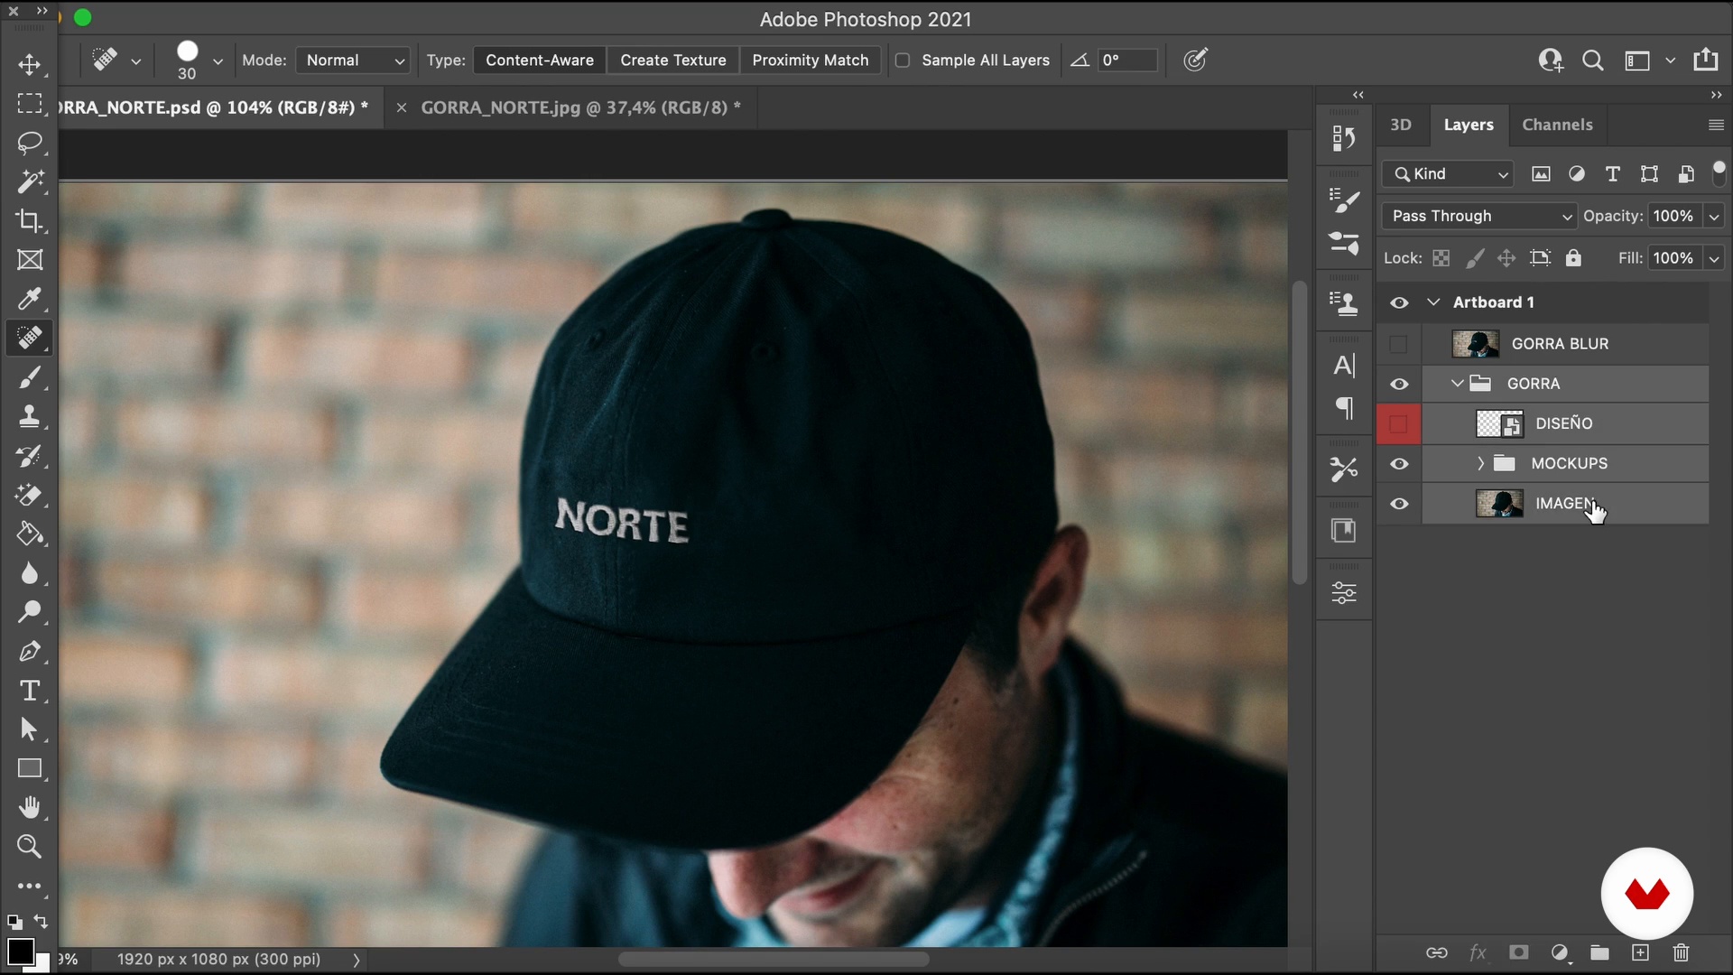The image size is (1733, 975).
Task: Expand the MOCKUPS group chevron
Action: [x=1480, y=463]
